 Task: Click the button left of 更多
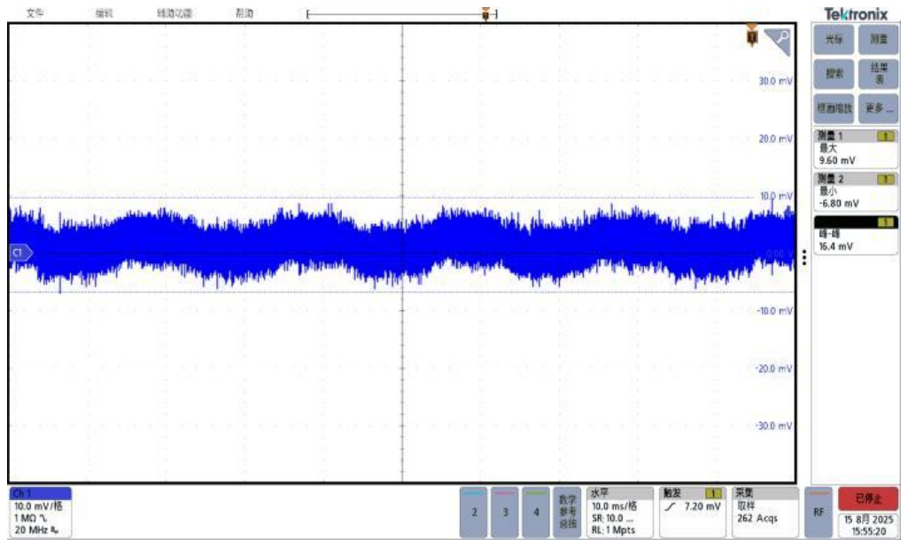[x=834, y=108]
